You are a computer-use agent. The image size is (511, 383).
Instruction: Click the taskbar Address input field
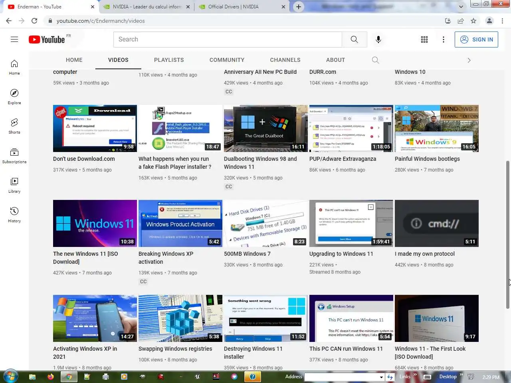click(341, 377)
